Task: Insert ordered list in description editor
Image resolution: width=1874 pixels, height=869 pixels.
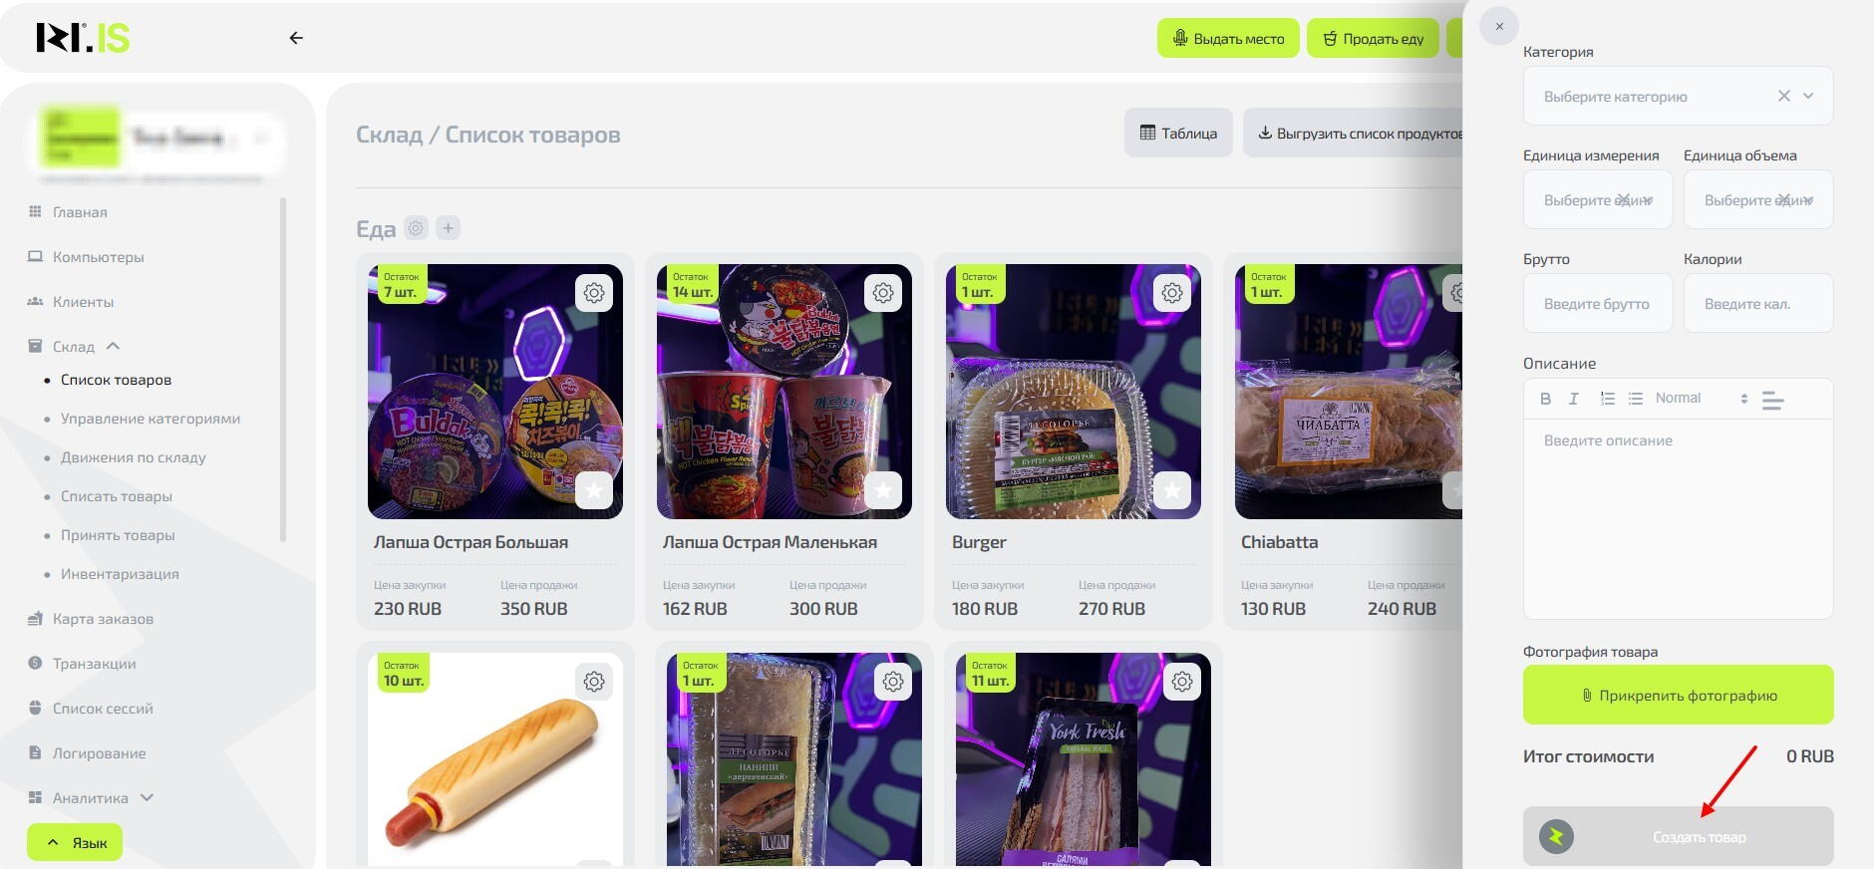Action: pyautogui.click(x=1607, y=399)
